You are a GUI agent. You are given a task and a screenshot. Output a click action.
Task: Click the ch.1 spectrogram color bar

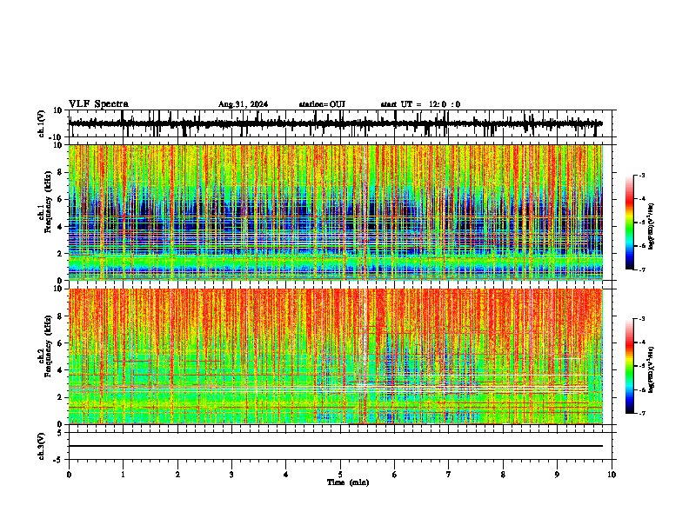coord(630,223)
